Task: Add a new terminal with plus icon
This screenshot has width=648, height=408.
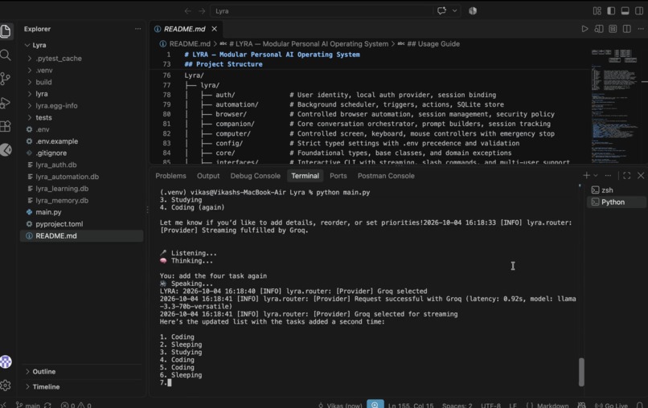Action: 586,176
